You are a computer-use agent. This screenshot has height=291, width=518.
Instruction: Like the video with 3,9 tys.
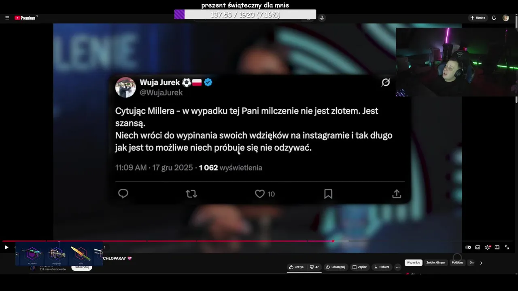pyautogui.click(x=297, y=267)
